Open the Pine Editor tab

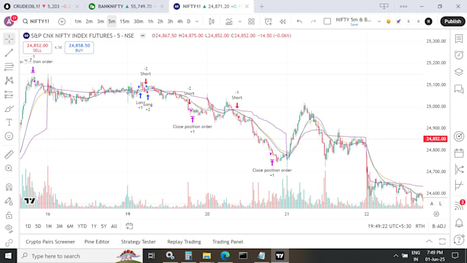tap(97, 242)
